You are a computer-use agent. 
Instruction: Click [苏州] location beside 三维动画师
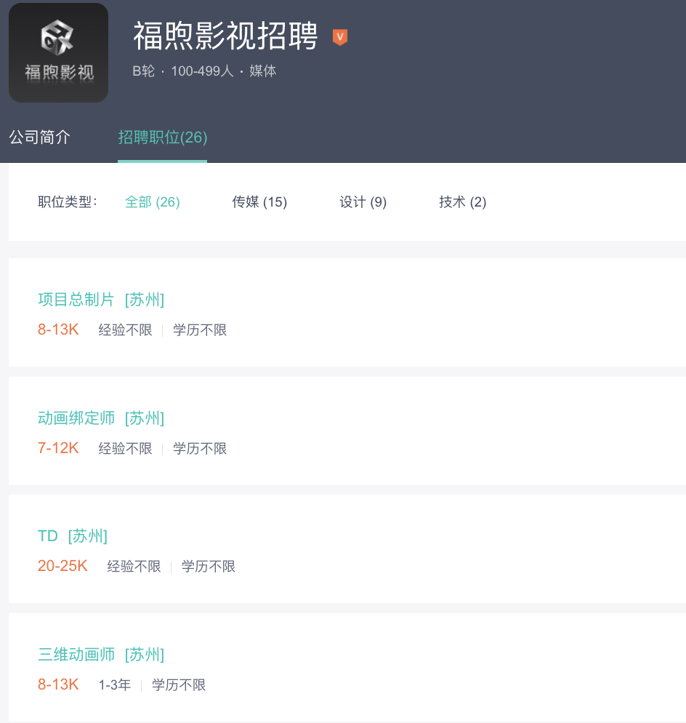(x=145, y=655)
